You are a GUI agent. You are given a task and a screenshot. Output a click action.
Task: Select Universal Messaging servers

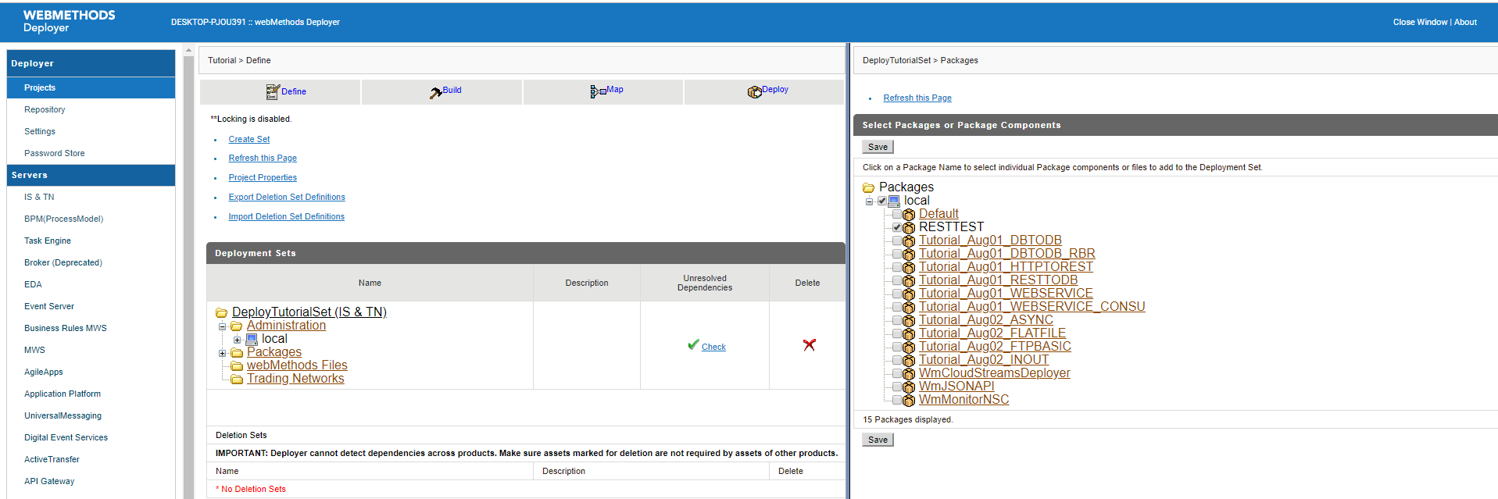(x=63, y=415)
